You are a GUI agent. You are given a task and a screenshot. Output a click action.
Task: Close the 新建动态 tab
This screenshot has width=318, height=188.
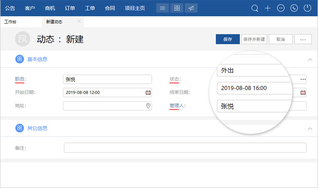pos(79,21)
